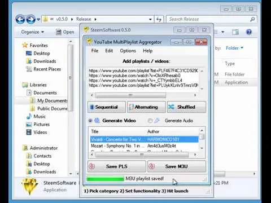Viewport: 271px width, 203px height.
Task: Open the Explorer help icon
Action: pyautogui.click(x=249, y=32)
